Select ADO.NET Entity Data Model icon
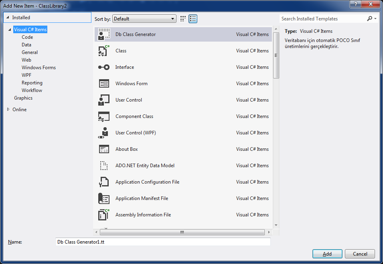The image size is (383, 264). (104, 166)
